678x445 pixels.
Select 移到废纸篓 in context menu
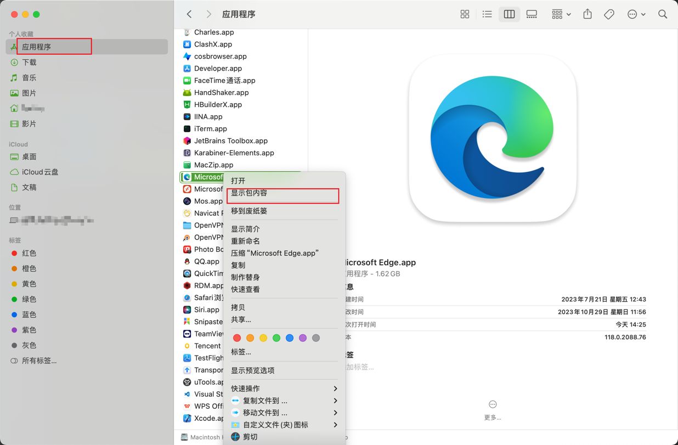tap(249, 211)
